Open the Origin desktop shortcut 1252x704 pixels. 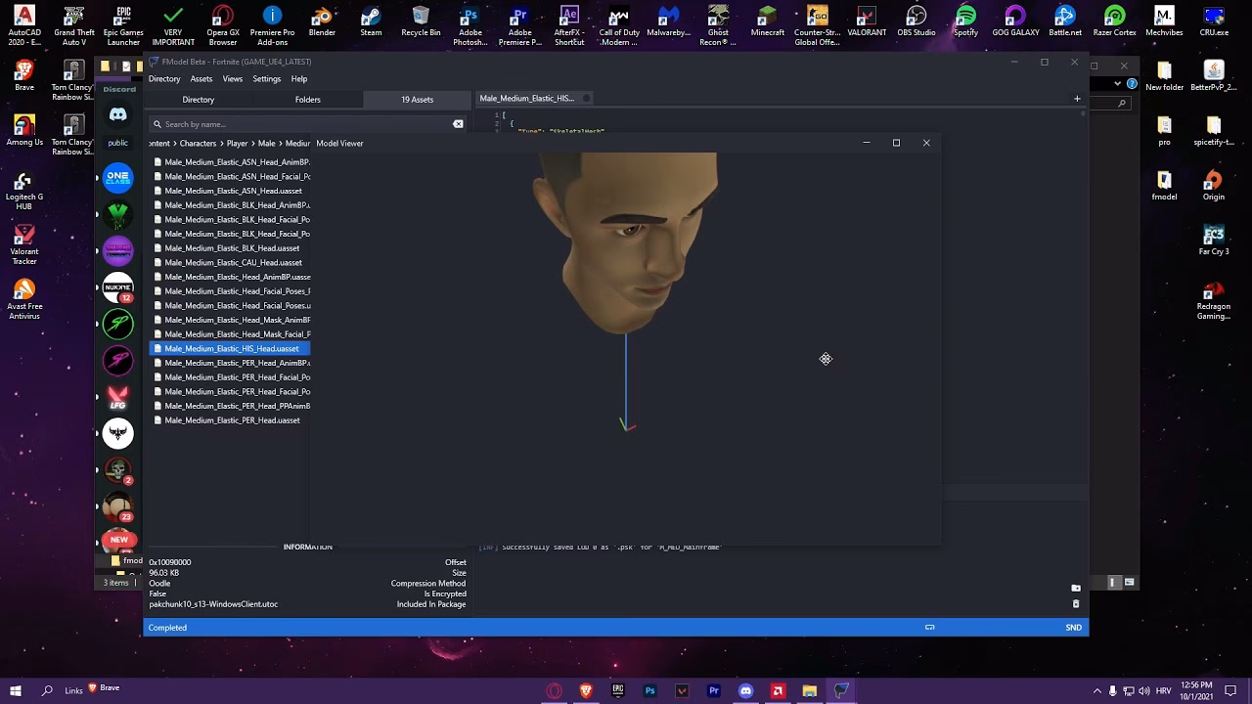[1213, 185]
